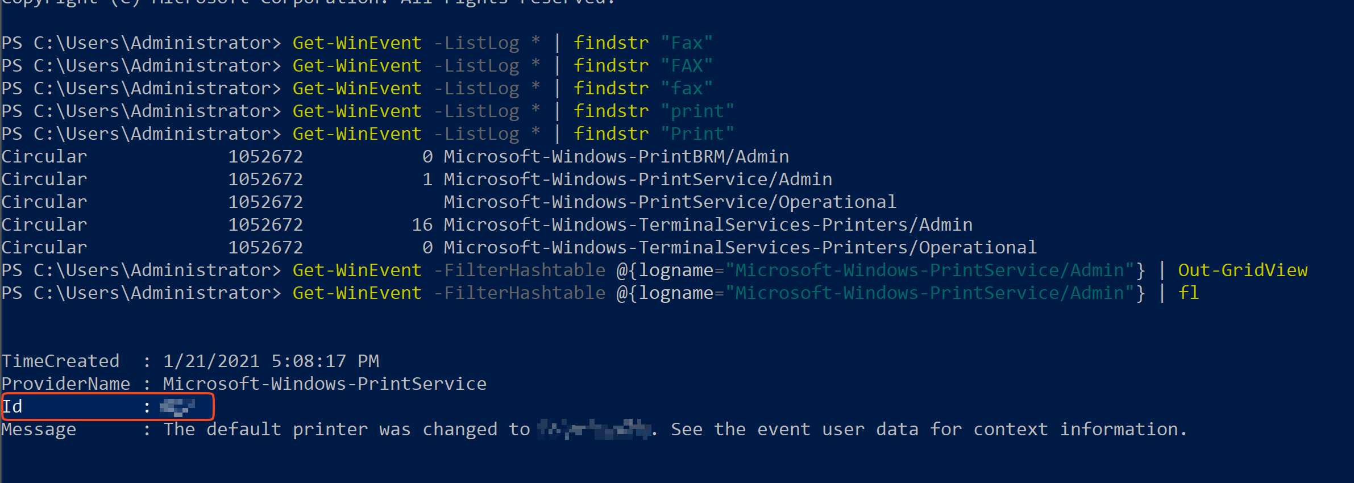Image resolution: width=1354 pixels, height=483 pixels.
Task: Select the Microsoft-Windows-PrintBRM/Admin log line
Action: (395, 156)
